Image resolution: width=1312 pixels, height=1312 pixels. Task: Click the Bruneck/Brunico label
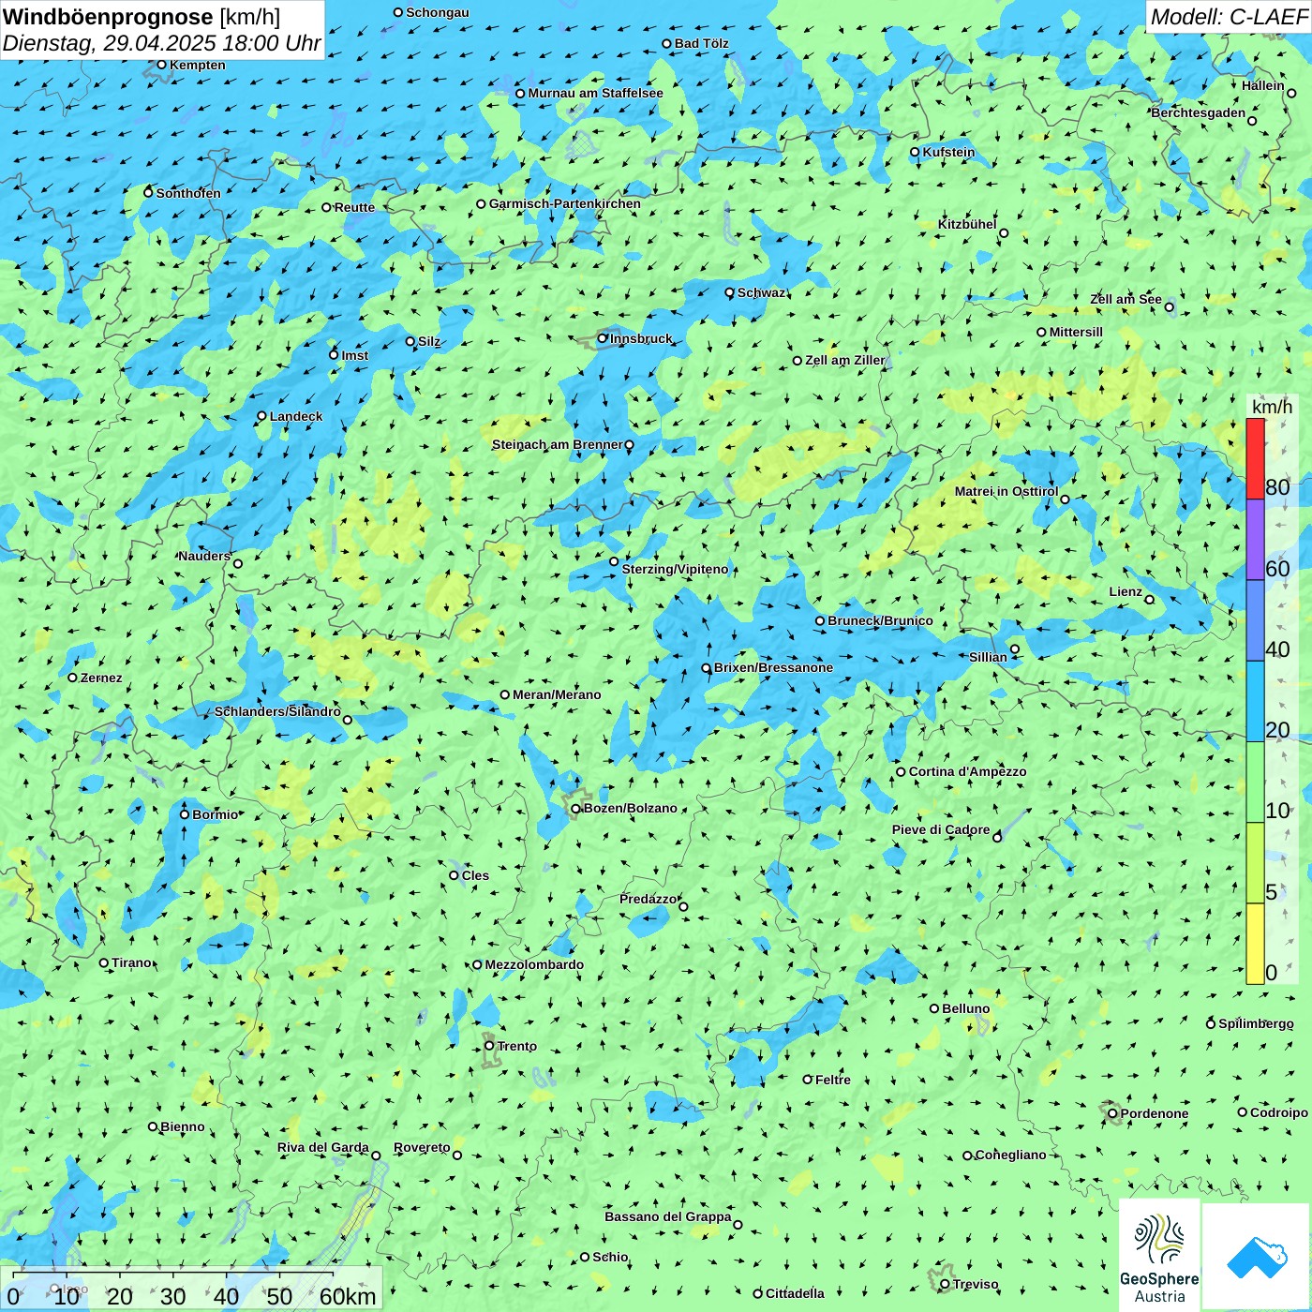point(880,620)
